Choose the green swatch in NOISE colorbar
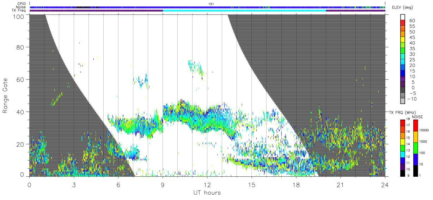 point(415,148)
